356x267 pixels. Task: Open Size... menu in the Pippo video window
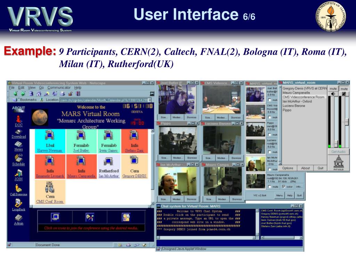(164, 157)
